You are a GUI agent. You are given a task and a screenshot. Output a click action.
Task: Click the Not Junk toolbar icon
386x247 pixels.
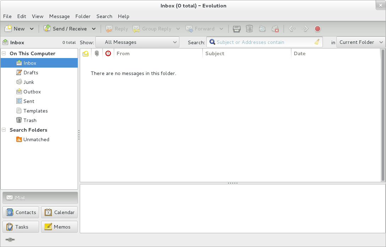click(275, 29)
